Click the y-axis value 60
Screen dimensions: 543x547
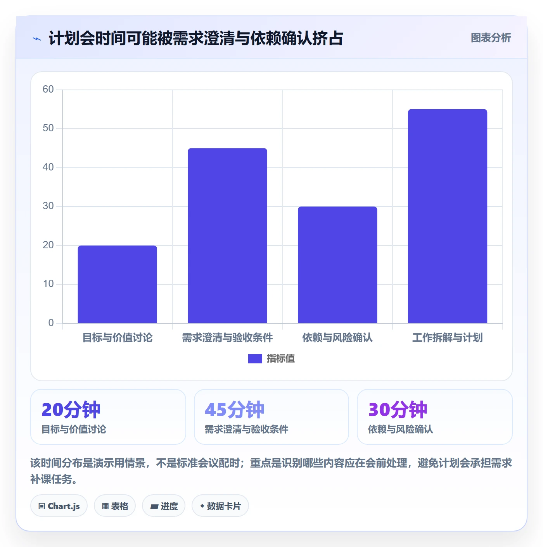click(x=48, y=89)
